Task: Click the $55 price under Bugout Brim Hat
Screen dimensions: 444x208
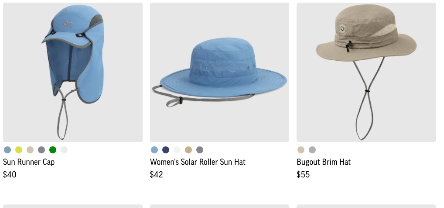Action: pyautogui.click(x=303, y=174)
